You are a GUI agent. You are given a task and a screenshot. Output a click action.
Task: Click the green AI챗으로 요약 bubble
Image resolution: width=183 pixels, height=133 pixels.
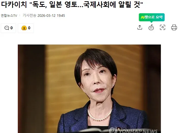coord(151,17)
